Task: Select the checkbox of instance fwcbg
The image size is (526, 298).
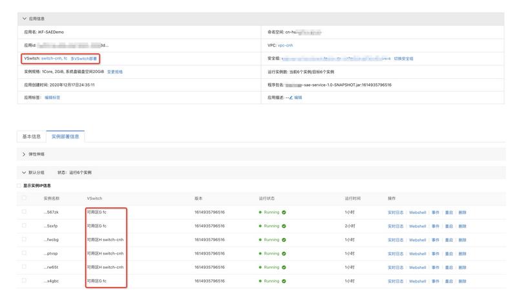Action: pyautogui.click(x=24, y=239)
